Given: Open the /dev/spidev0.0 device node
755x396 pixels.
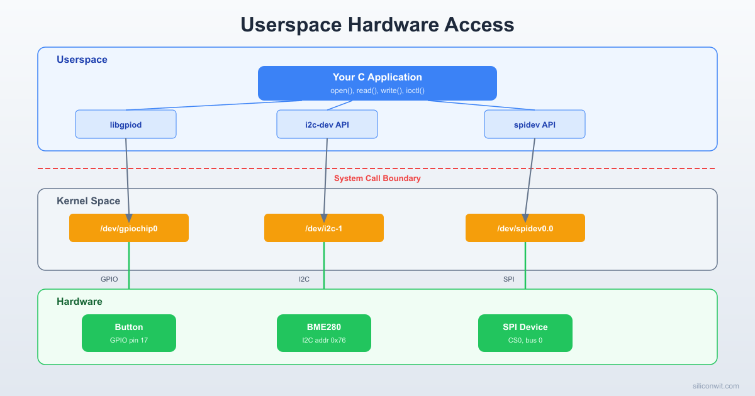Looking at the screenshot, I should (525, 228).
